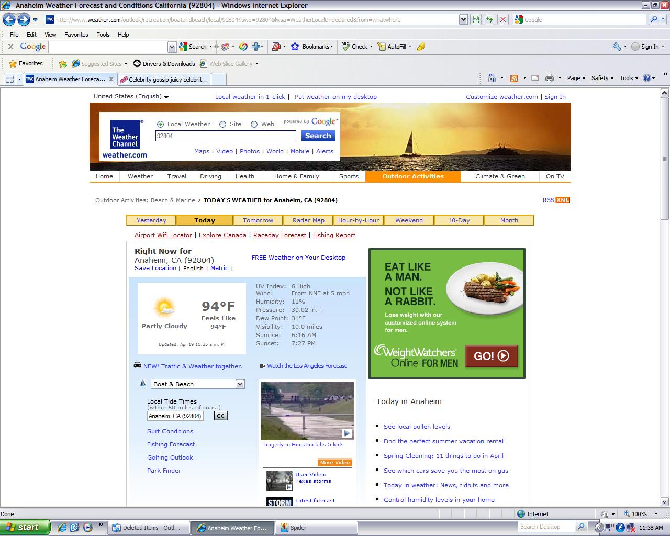Expand the Boat & Beach dropdown
The image size is (670, 536).
pyautogui.click(x=240, y=384)
